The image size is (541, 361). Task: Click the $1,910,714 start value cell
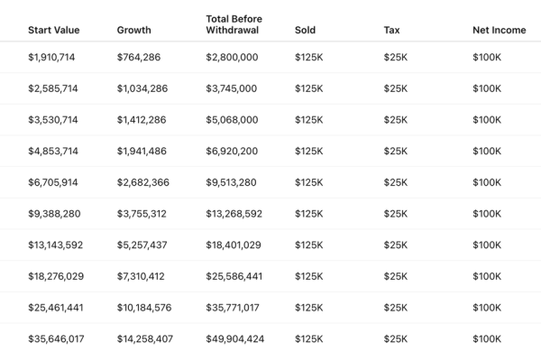(51, 57)
